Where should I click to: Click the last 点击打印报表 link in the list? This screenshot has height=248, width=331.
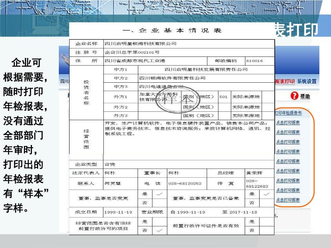click(x=288, y=200)
